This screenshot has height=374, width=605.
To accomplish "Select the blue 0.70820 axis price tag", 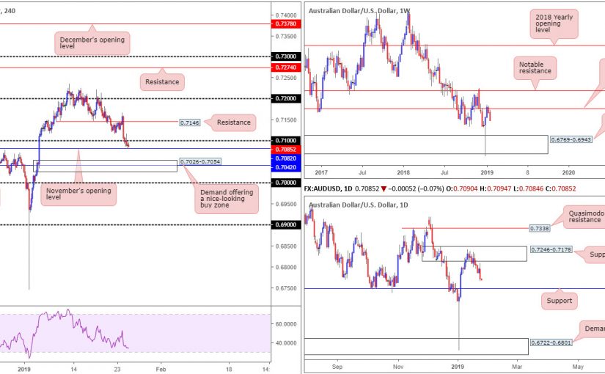I will click(x=285, y=158).
